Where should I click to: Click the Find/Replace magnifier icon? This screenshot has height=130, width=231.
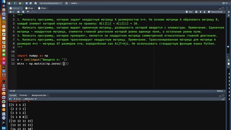point(28,12)
